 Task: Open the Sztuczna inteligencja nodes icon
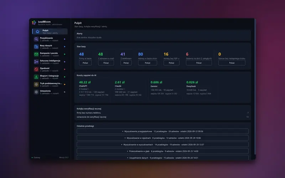click(x=36, y=62)
